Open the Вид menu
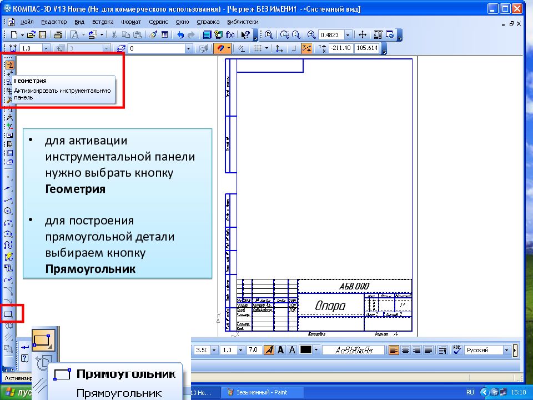 click(x=79, y=22)
